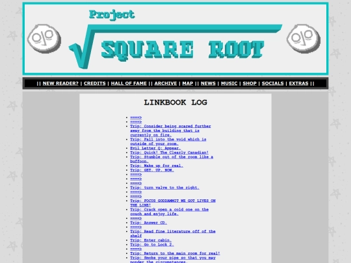Click ====> link directly above 'Trip: Consider being scared'
Screen dimensions: 351x263
tap(136, 122)
